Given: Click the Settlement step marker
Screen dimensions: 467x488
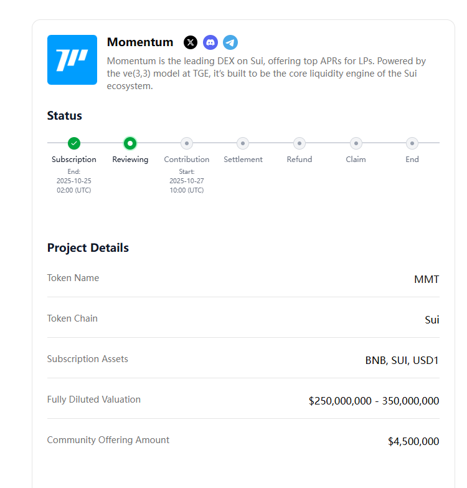Looking at the screenshot, I should (x=243, y=143).
